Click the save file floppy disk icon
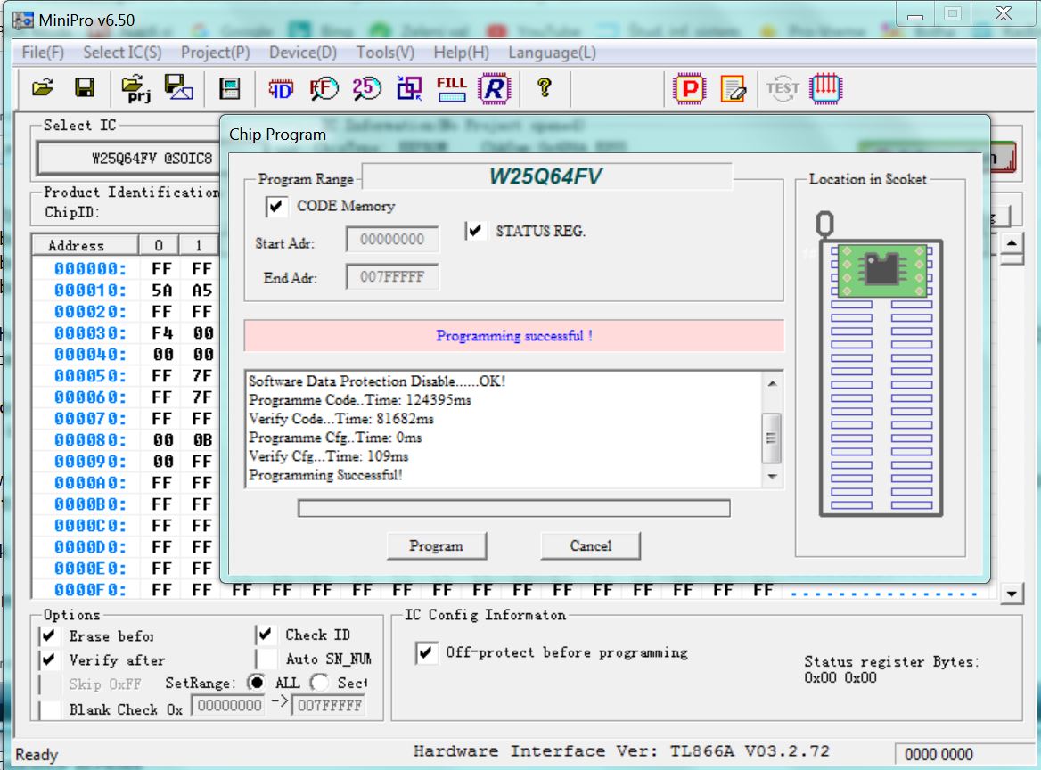 pos(85,87)
